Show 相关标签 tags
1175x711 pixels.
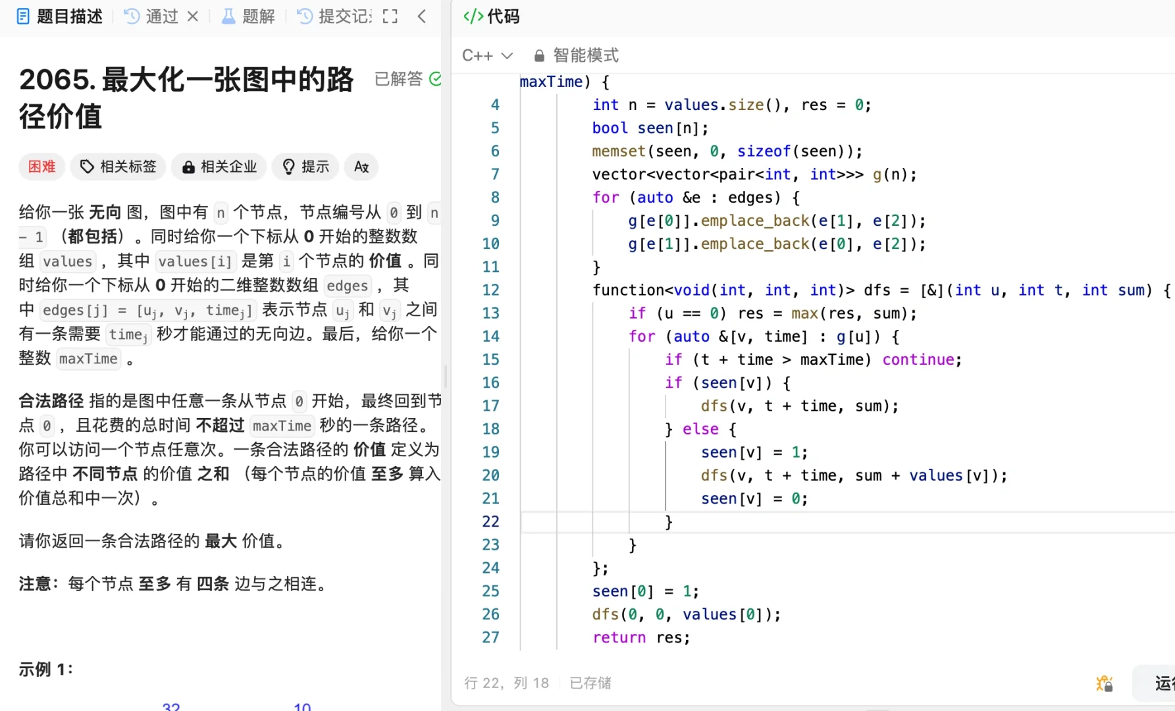[118, 167]
